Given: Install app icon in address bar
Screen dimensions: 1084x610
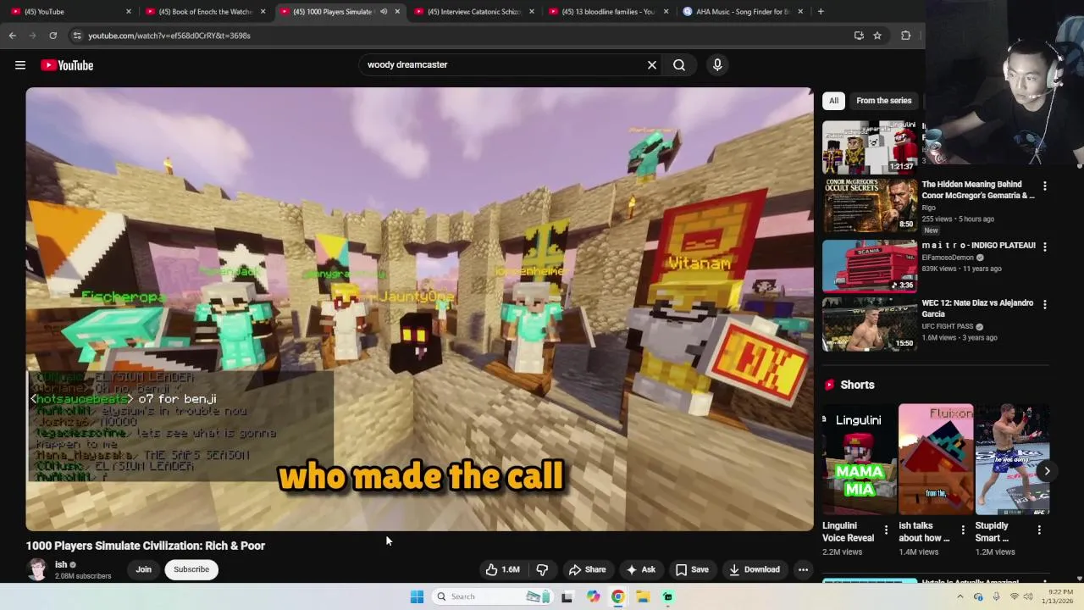Looking at the screenshot, I should coord(859,36).
